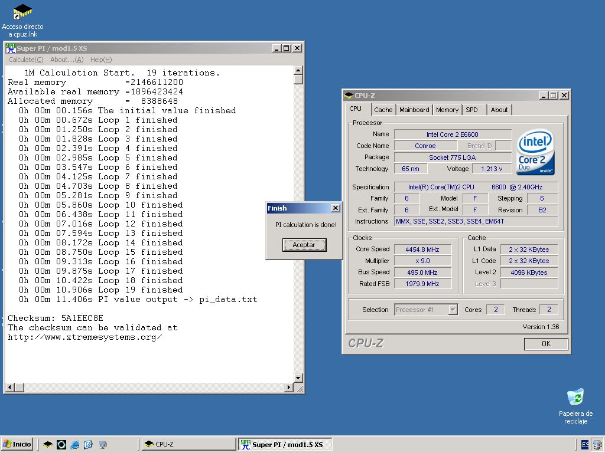Click the Checksum: 5A1EEC8E line
This screenshot has height=453, width=605.
pyautogui.click(x=56, y=318)
